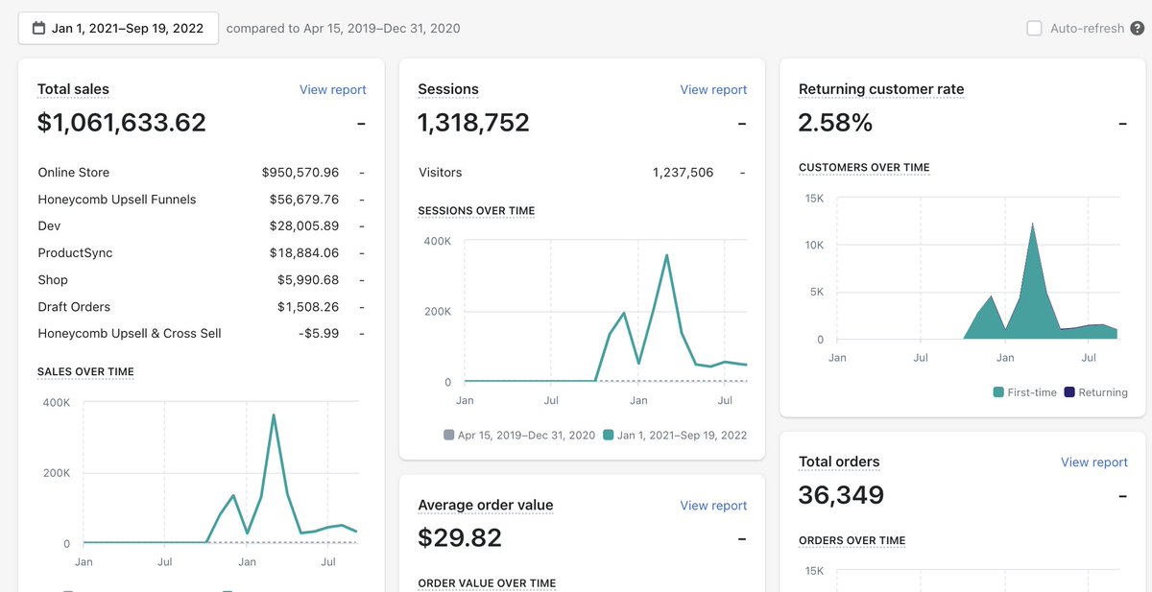Image resolution: width=1152 pixels, height=592 pixels.
Task: Click the Total sales card title
Action: click(x=73, y=89)
